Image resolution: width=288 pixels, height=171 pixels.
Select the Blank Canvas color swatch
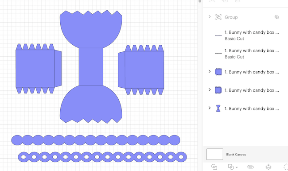coord(215,154)
